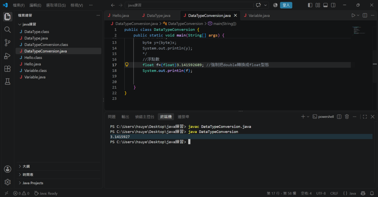This screenshot has height=197, width=378.
Task: Click the editor minimap preview
Action: coord(359,30)
